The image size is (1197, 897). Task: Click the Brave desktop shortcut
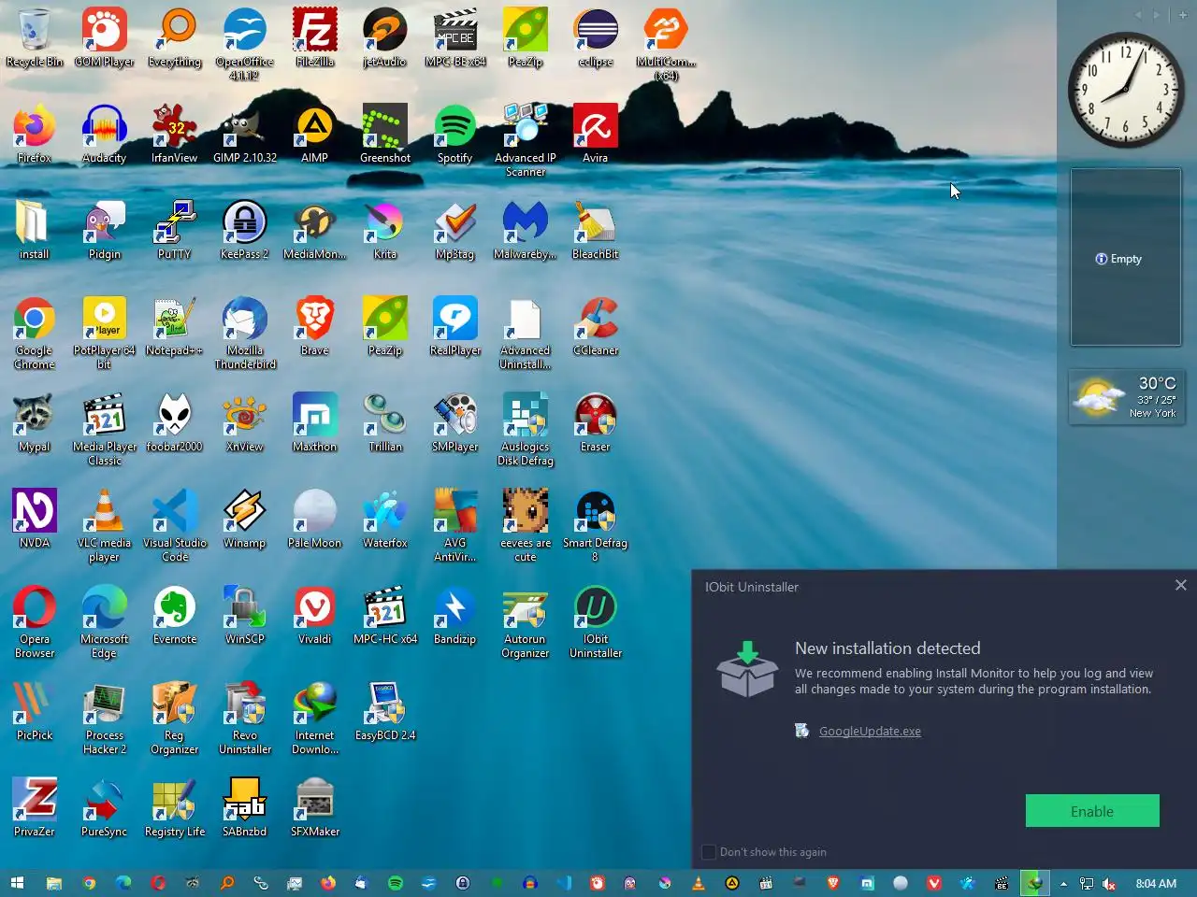315,327
